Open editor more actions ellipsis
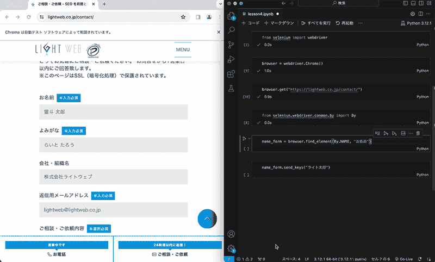 point(428,14)
